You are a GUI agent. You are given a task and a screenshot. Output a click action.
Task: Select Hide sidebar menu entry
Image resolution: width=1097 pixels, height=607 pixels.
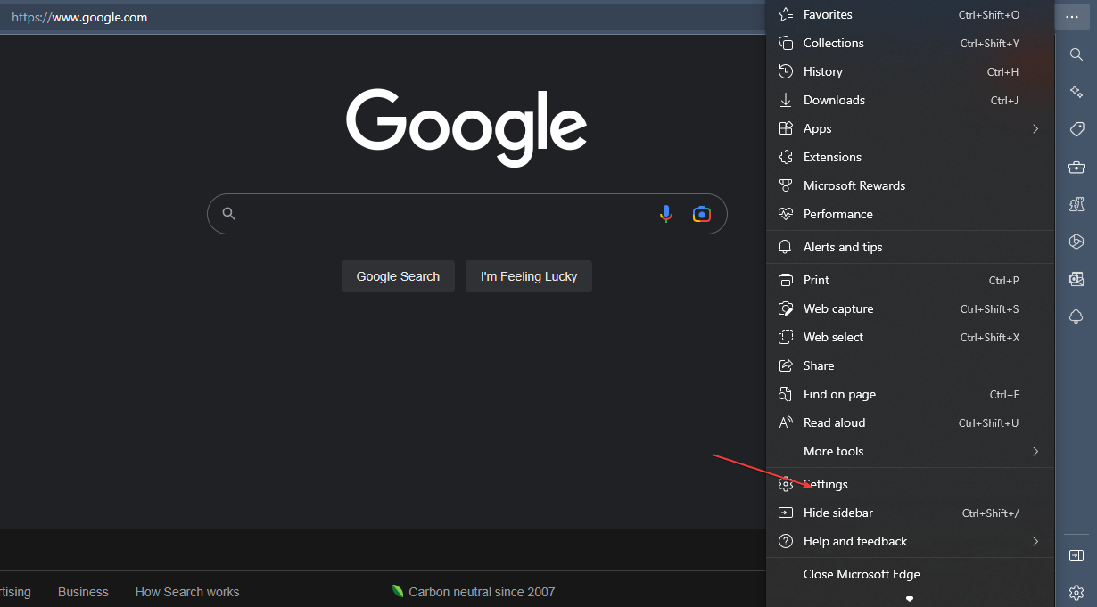coord(910,513)
